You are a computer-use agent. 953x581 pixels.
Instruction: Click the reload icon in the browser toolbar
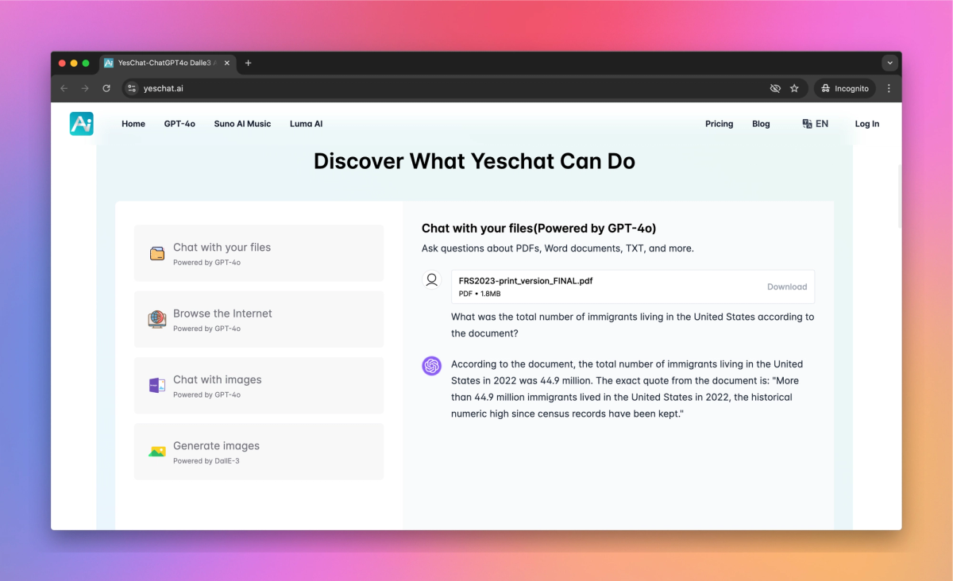[106, 88]
